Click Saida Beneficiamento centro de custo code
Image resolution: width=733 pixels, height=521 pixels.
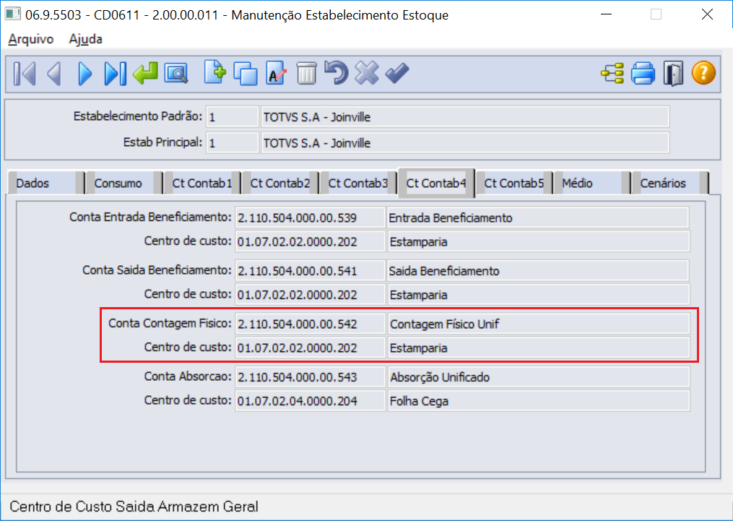(x=310, y=295)
